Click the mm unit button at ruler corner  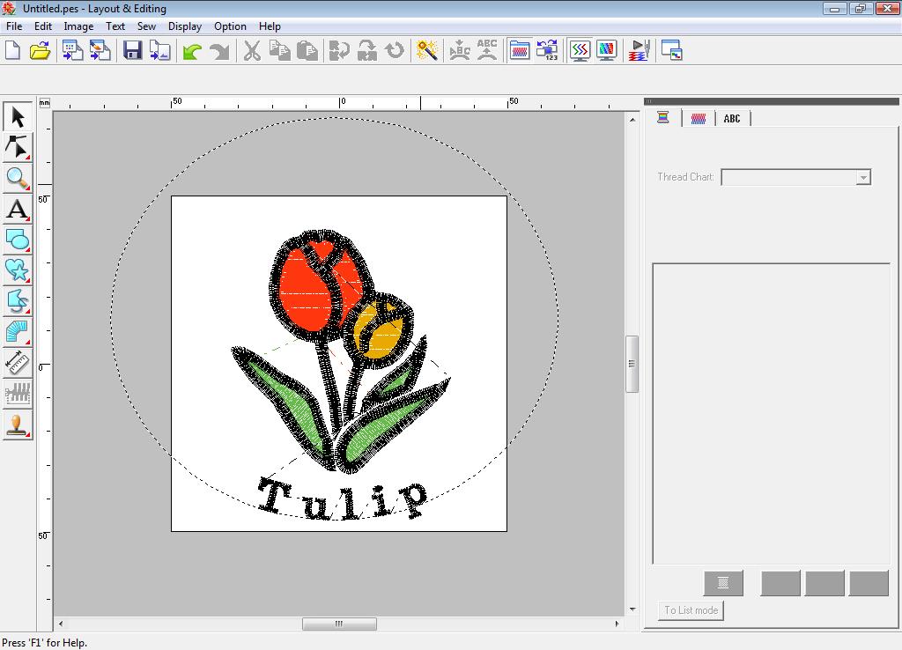coord(45,103)
